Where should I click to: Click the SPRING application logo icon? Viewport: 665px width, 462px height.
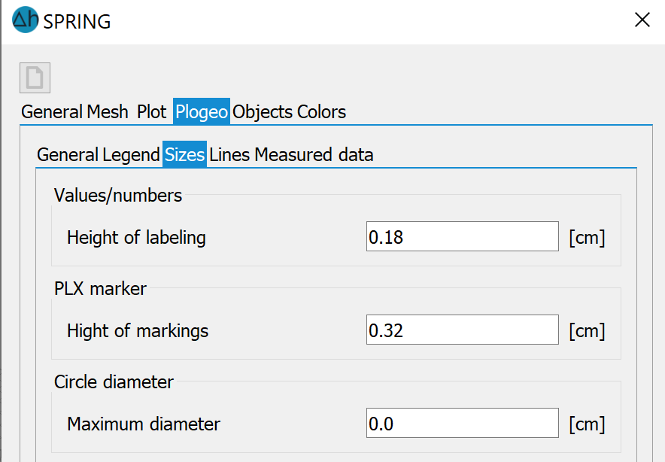(x=25, y=19)
